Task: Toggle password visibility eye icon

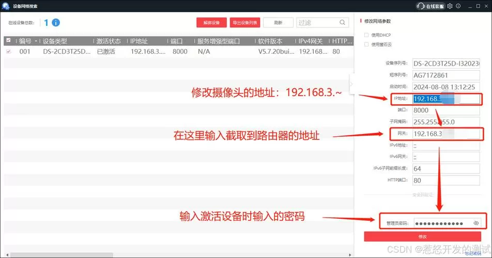Action: 476,223
